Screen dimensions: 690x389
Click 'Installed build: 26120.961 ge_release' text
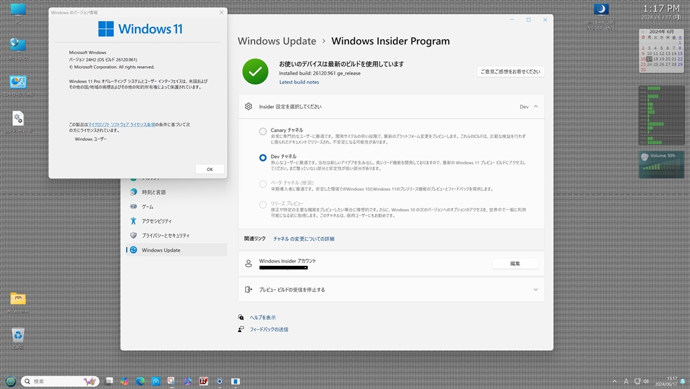[x=319, y=73]
